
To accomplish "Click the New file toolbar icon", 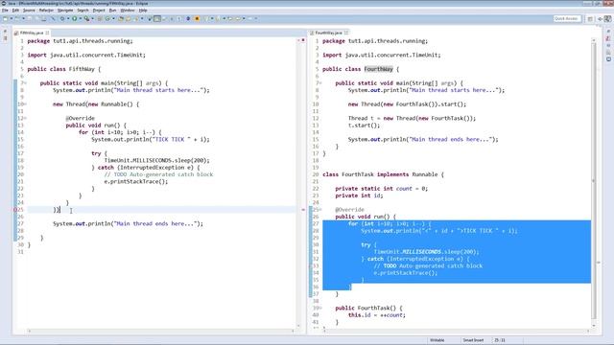I will [6, 18].
